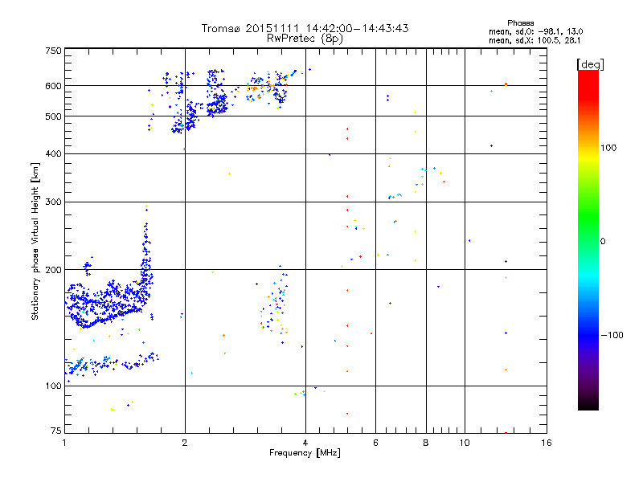Click the plot title "Tromsø 20151111 14:42:00-14:43:43"
The width and height of the screenshot is (643, 482).
[x=305, y=28]
